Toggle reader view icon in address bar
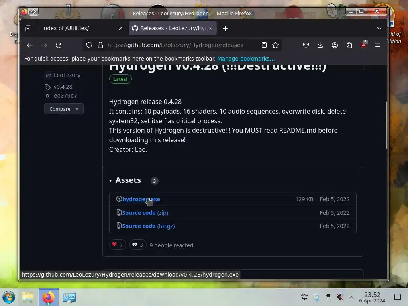The width and height of the screenshot is (408, 306). coord(264,45)
